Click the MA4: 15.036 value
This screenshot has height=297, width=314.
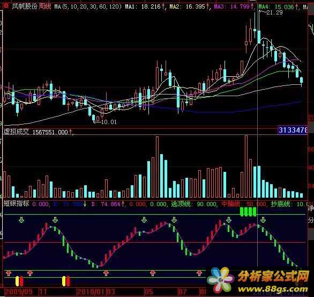point(278,7)
